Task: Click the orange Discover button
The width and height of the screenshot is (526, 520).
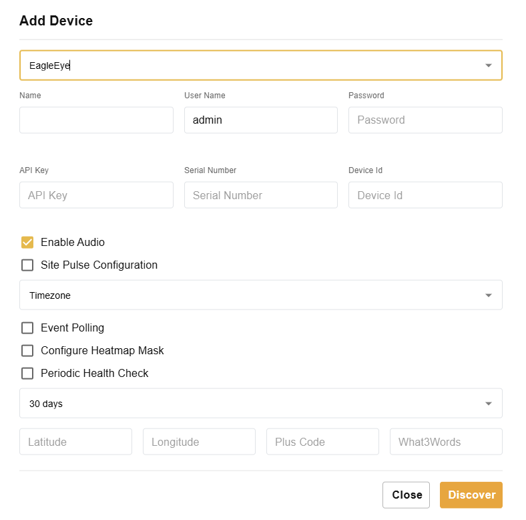Action: click(x=471, y=495)
